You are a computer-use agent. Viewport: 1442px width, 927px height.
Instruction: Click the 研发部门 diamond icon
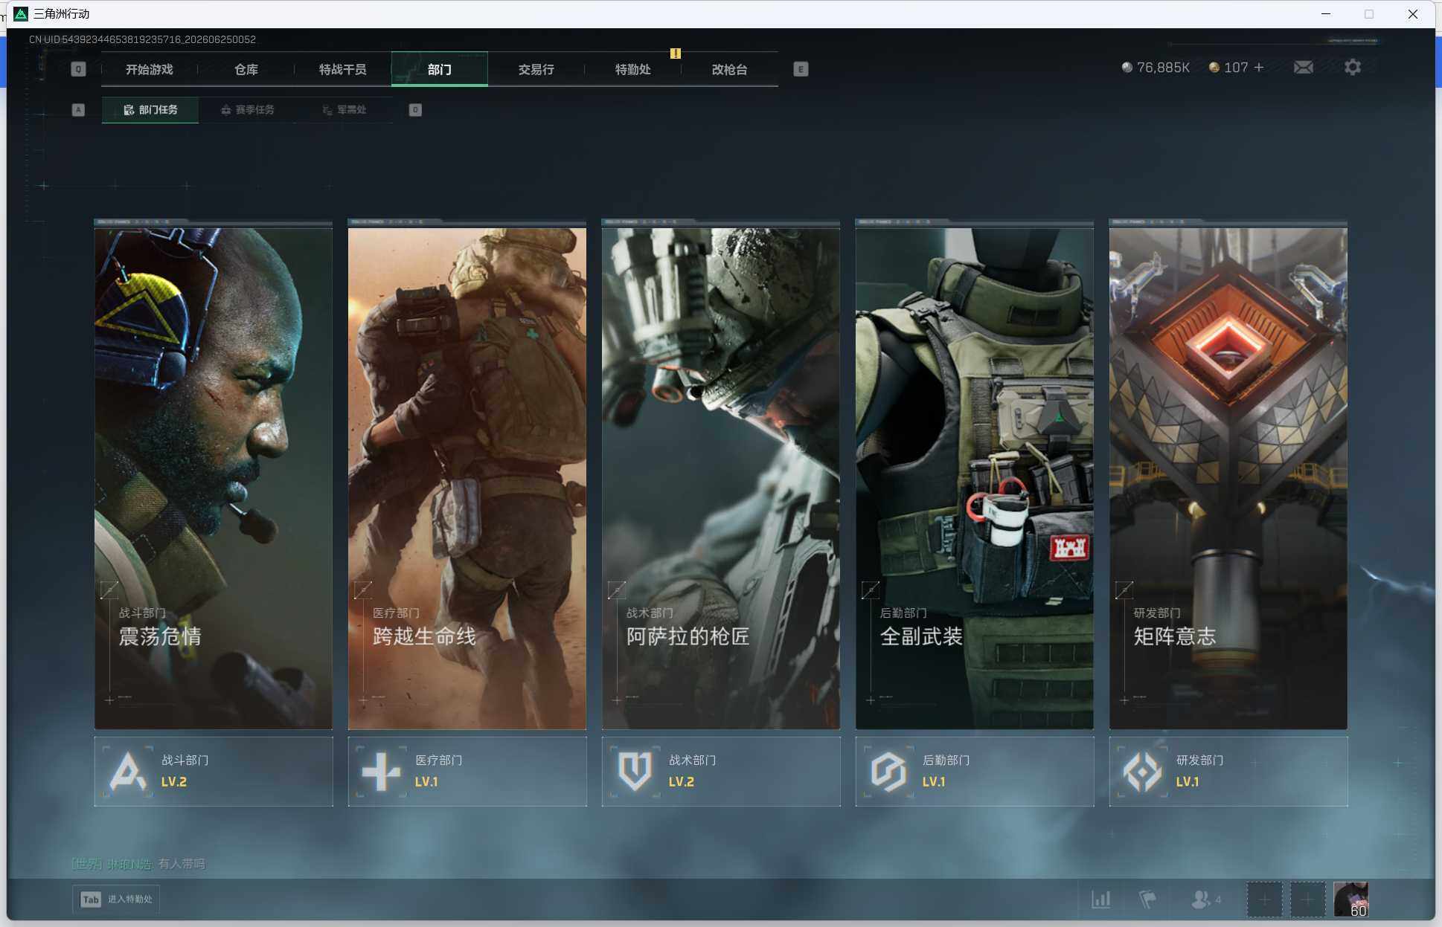pyautogui.click(x=1143, y=772)
